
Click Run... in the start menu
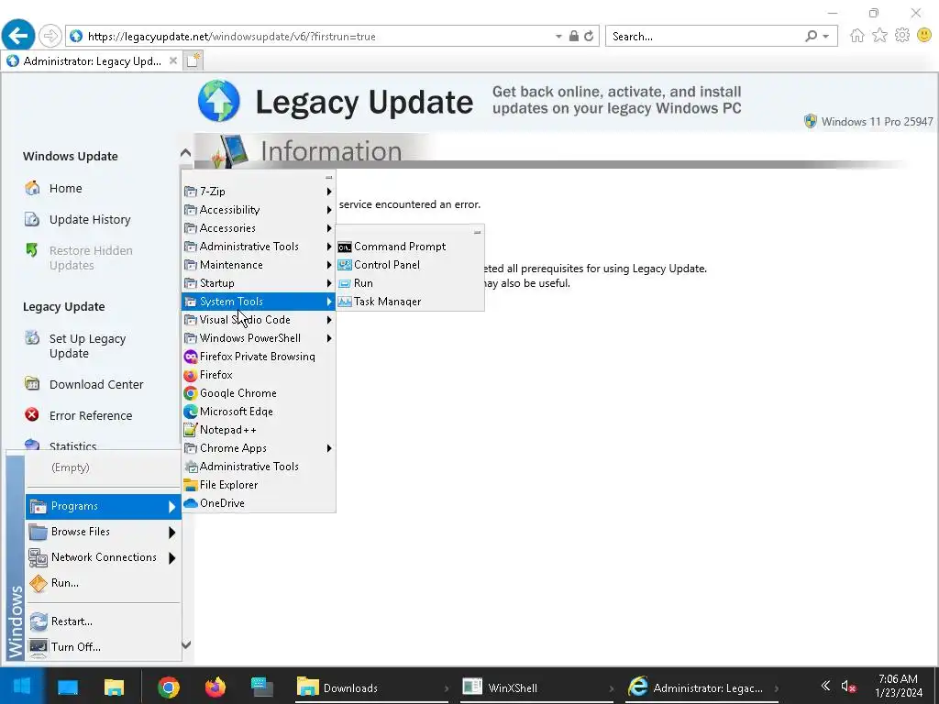[x=103, y=583]
